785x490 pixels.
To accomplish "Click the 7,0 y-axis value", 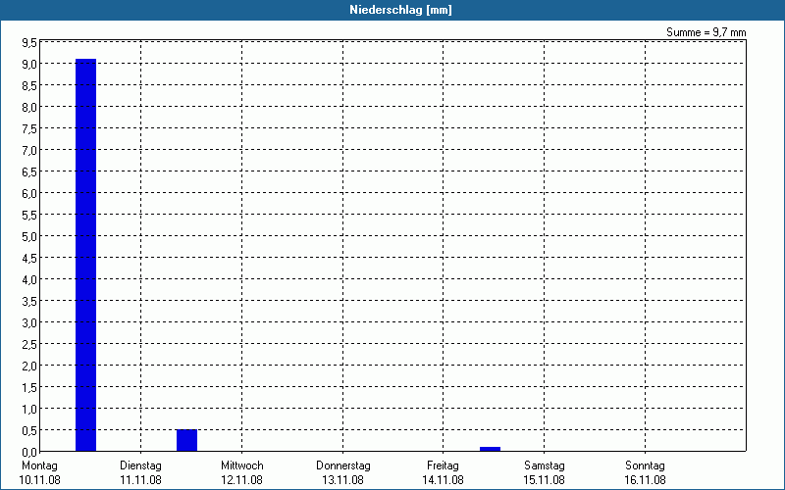I will pyautogui.click(x=29, y=151).
